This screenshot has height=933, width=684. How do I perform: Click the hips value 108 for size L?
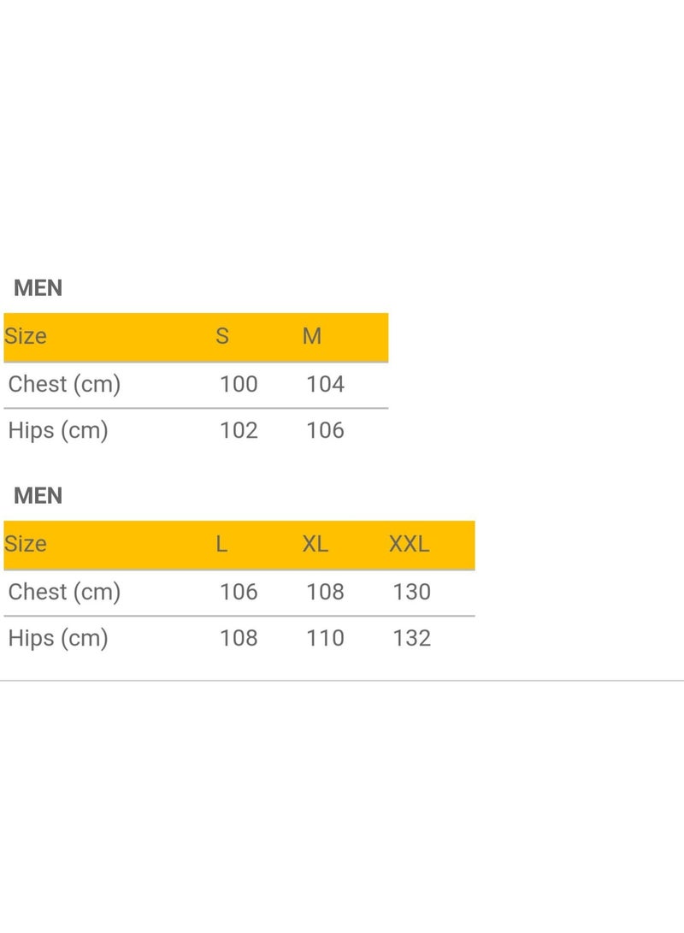click(239, 638)
